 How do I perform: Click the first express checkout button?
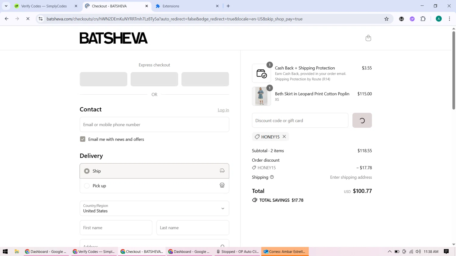(x=103, y=79)
